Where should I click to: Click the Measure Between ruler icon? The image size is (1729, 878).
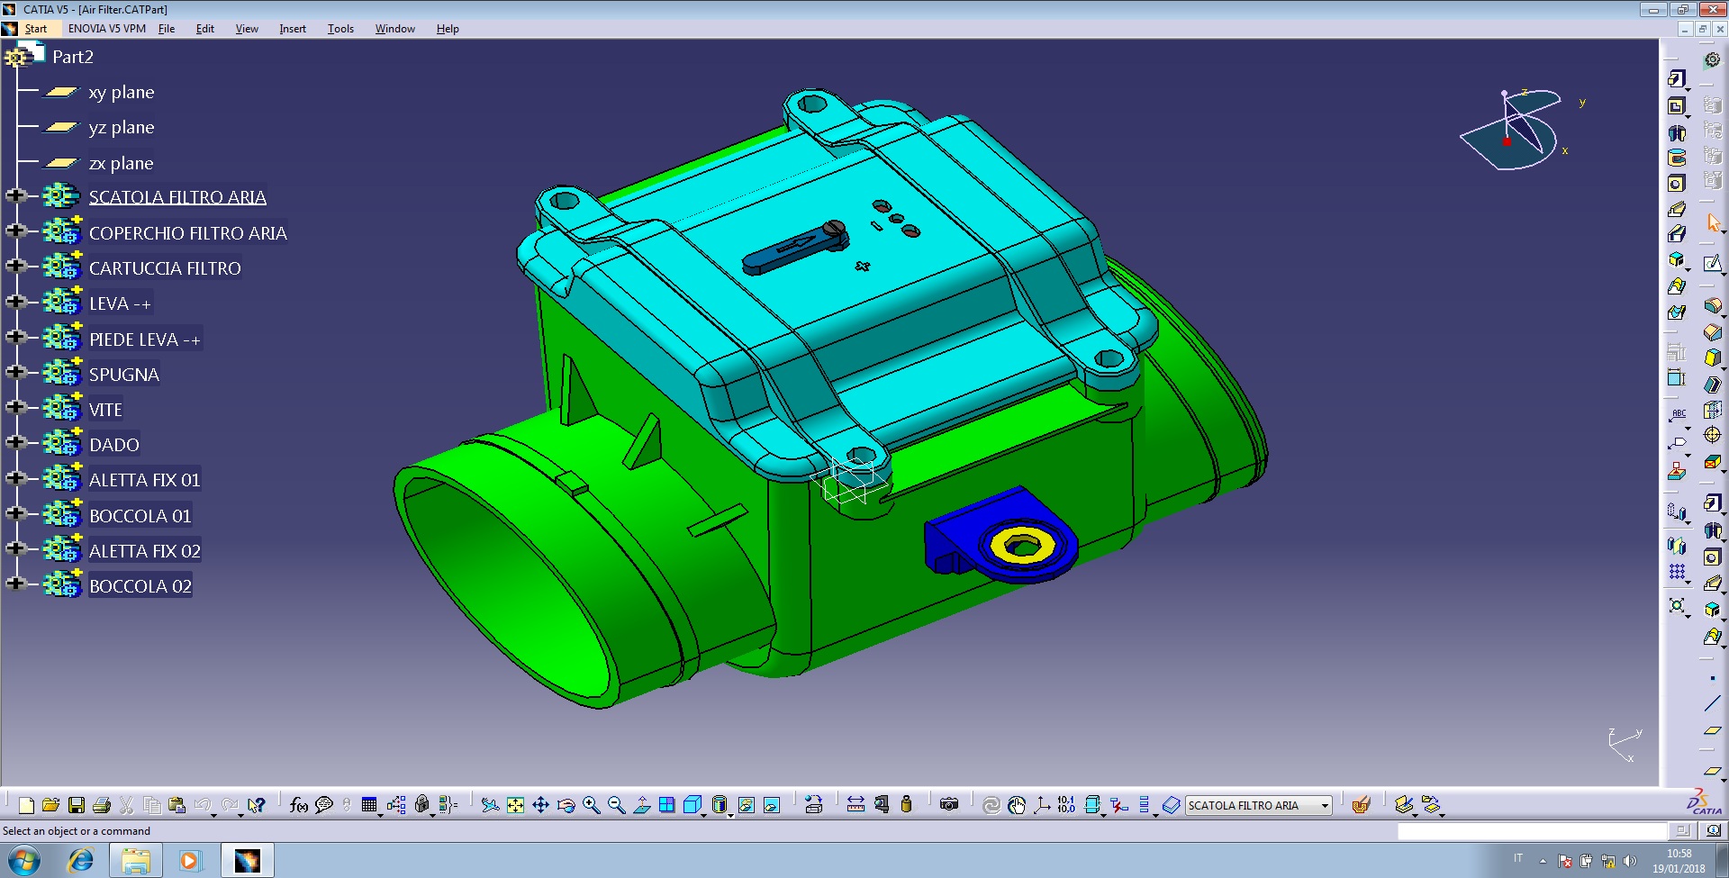pyautogui.click(x=855, y=805)
